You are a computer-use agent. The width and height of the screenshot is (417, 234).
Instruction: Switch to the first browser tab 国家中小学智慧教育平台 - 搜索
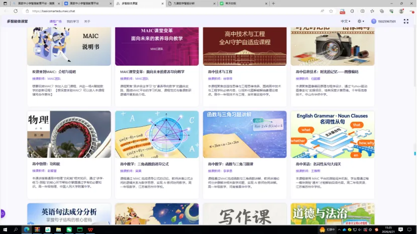click(x=36, y=4)
